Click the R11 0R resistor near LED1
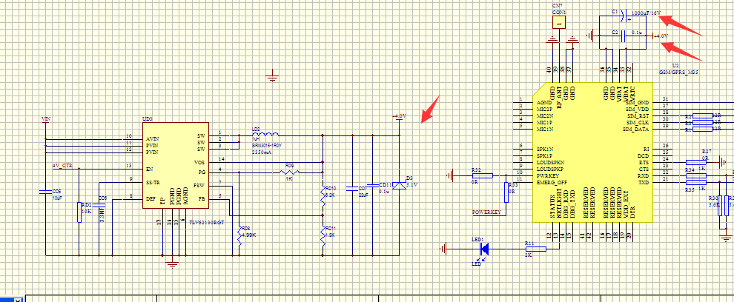 pos(535,249)
